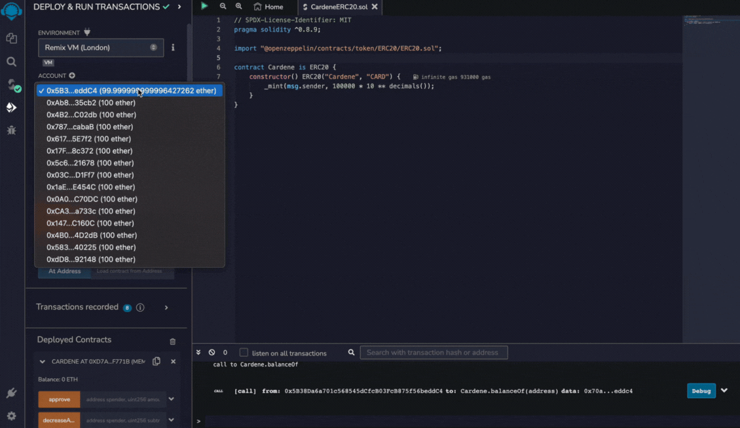Viewport: 740px width, 428px height.
Task: Delete all deployed contracts with trash icon
Action: [173, 342]
